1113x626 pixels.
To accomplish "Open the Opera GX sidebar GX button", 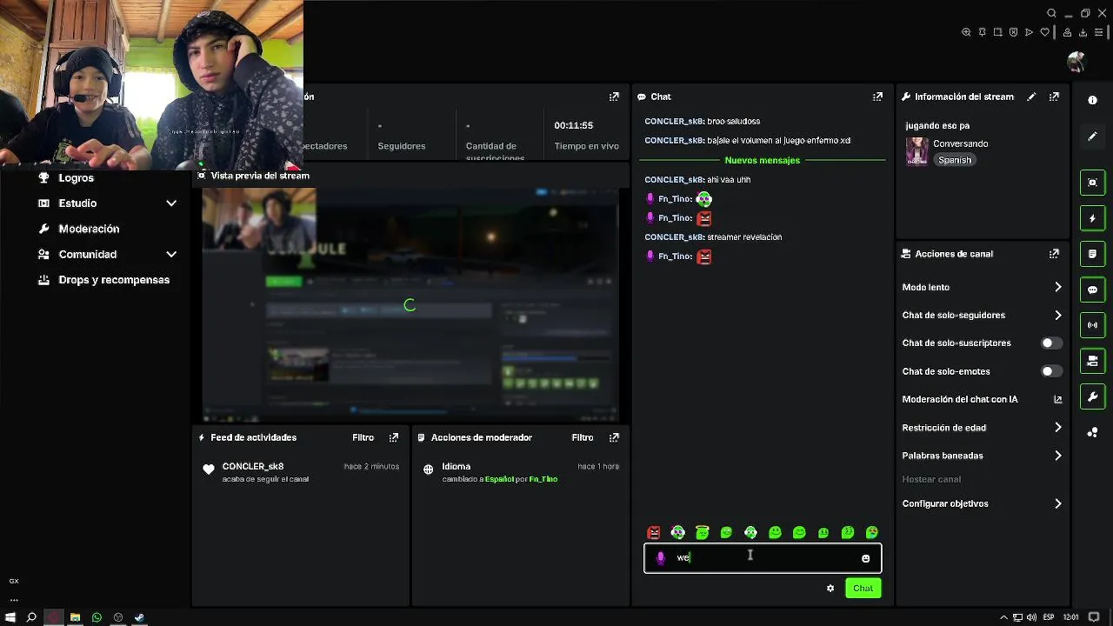I will 14,581.
